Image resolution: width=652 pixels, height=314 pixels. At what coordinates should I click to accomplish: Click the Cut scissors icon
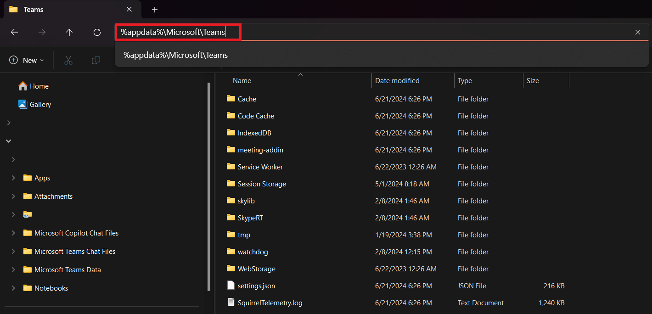68,60
